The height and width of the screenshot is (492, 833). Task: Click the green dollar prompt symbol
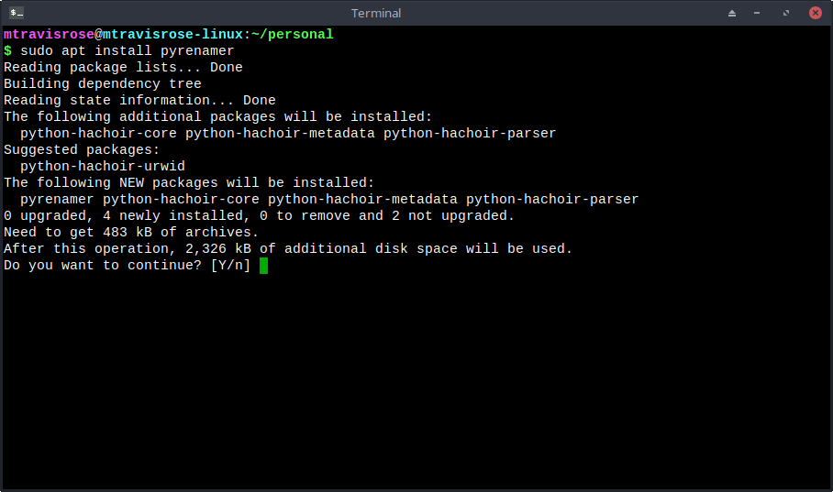pyautogui.click(x=8, y=51)
